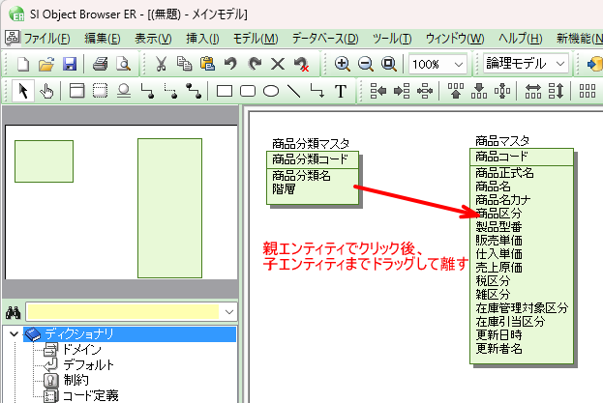This screenshot has height=403, width=603.
Task: Save the model with the floppy disk icon
Action: pos(70,64)
